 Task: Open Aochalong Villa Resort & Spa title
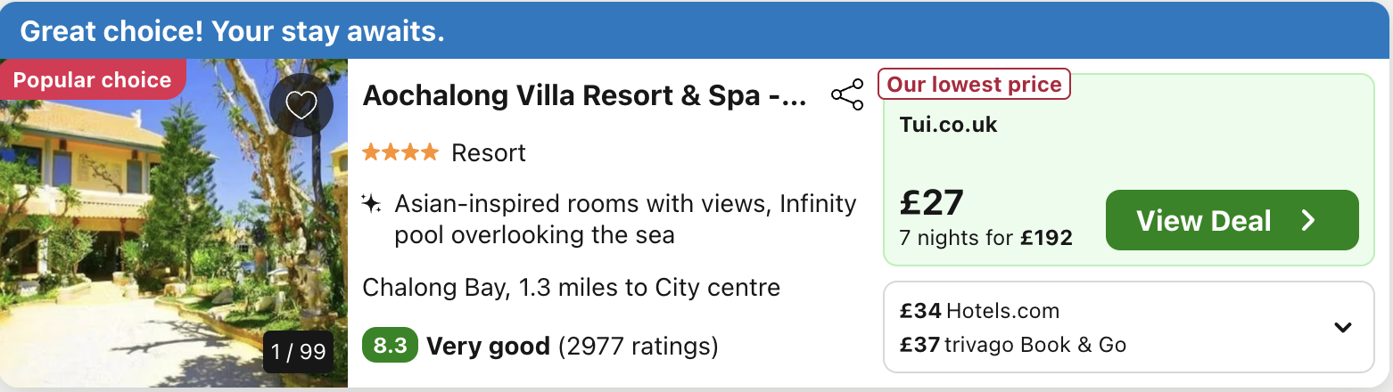coord(584,96)
